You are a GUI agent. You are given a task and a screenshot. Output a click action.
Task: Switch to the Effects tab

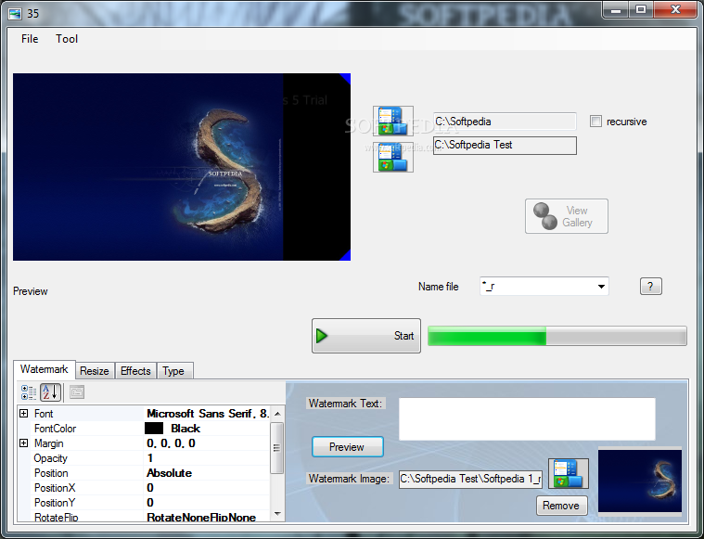click(x=135, y=371)
